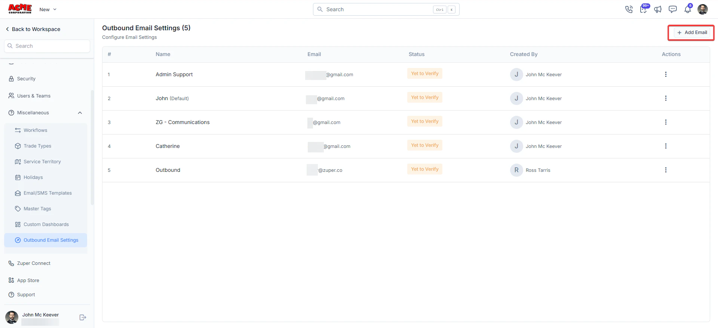
Task: Open Security settings
Action: (26, 79)
